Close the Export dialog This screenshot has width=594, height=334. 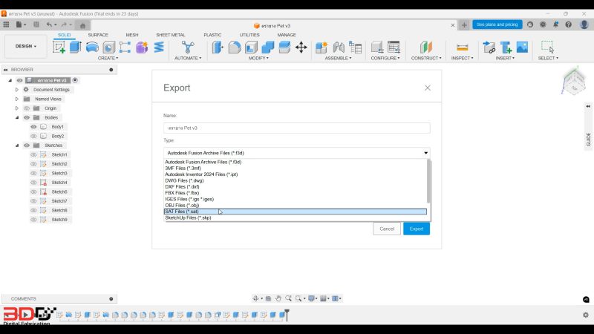[428, 88]
